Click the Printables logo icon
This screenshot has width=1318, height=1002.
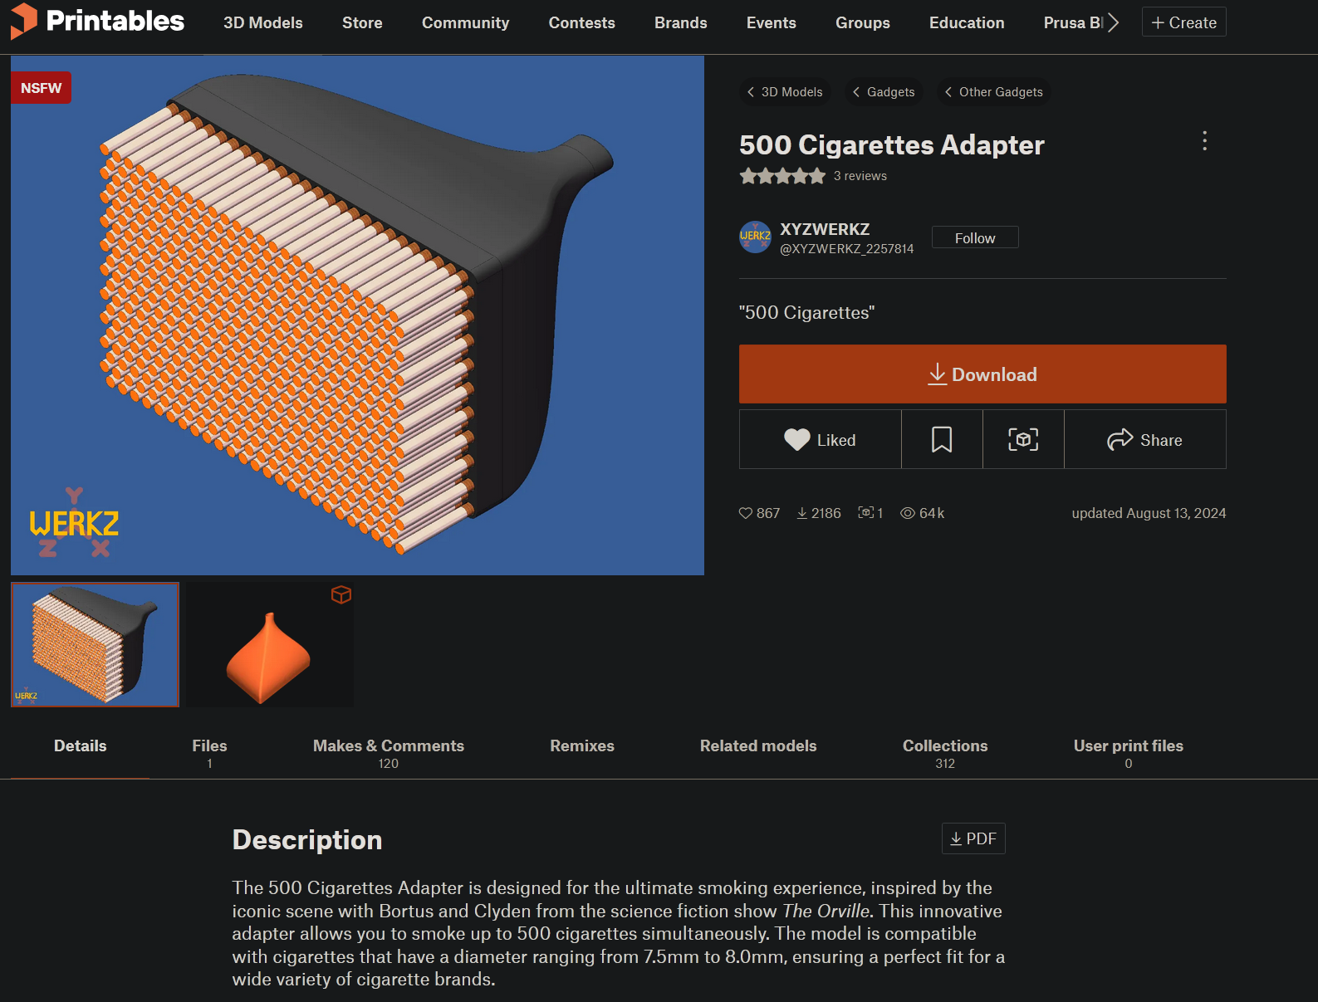(23, 21)
